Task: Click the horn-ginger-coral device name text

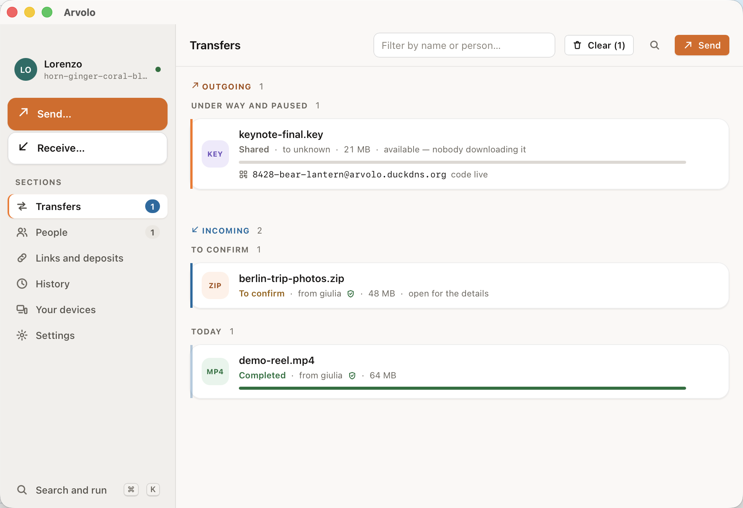Action: point(96,76)
